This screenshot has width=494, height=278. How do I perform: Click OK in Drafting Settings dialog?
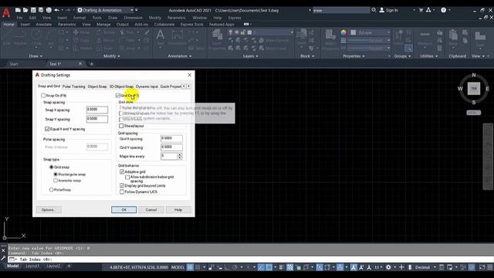123,209
